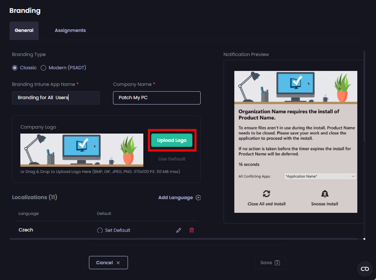Image resolution: width=376 pixels, height=280 pixels.
Task: Click the Use Default button
Action: point(172,159)
